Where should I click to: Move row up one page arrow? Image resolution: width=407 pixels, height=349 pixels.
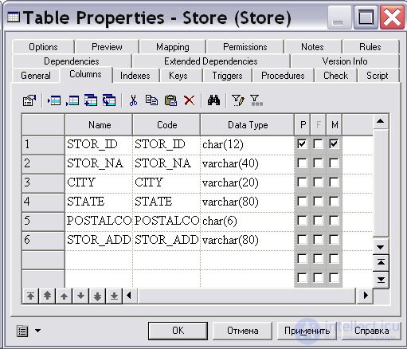pos(47,296)
